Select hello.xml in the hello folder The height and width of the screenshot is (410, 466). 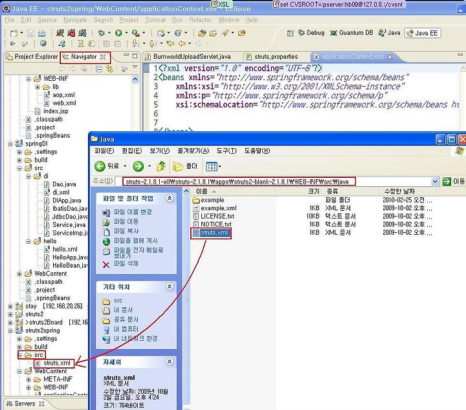point(65,250)
